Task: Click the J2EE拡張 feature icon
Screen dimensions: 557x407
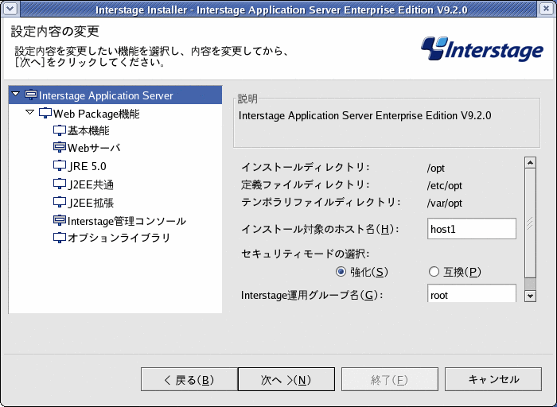Action: [60, 202]
